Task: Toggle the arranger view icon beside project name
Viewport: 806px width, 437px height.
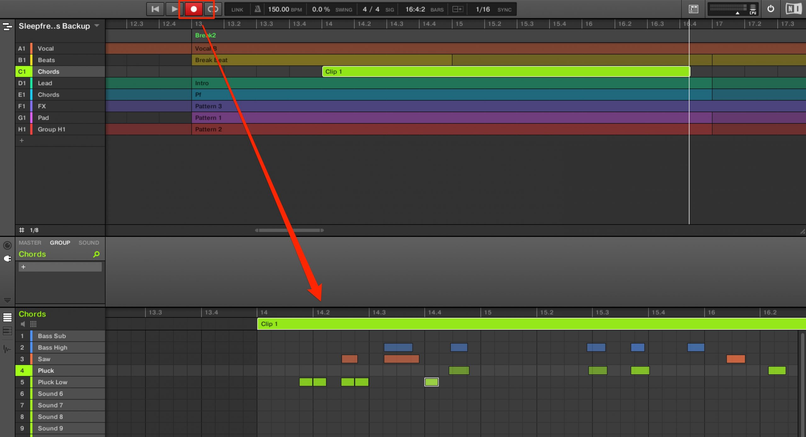Action: coord(7,26)
